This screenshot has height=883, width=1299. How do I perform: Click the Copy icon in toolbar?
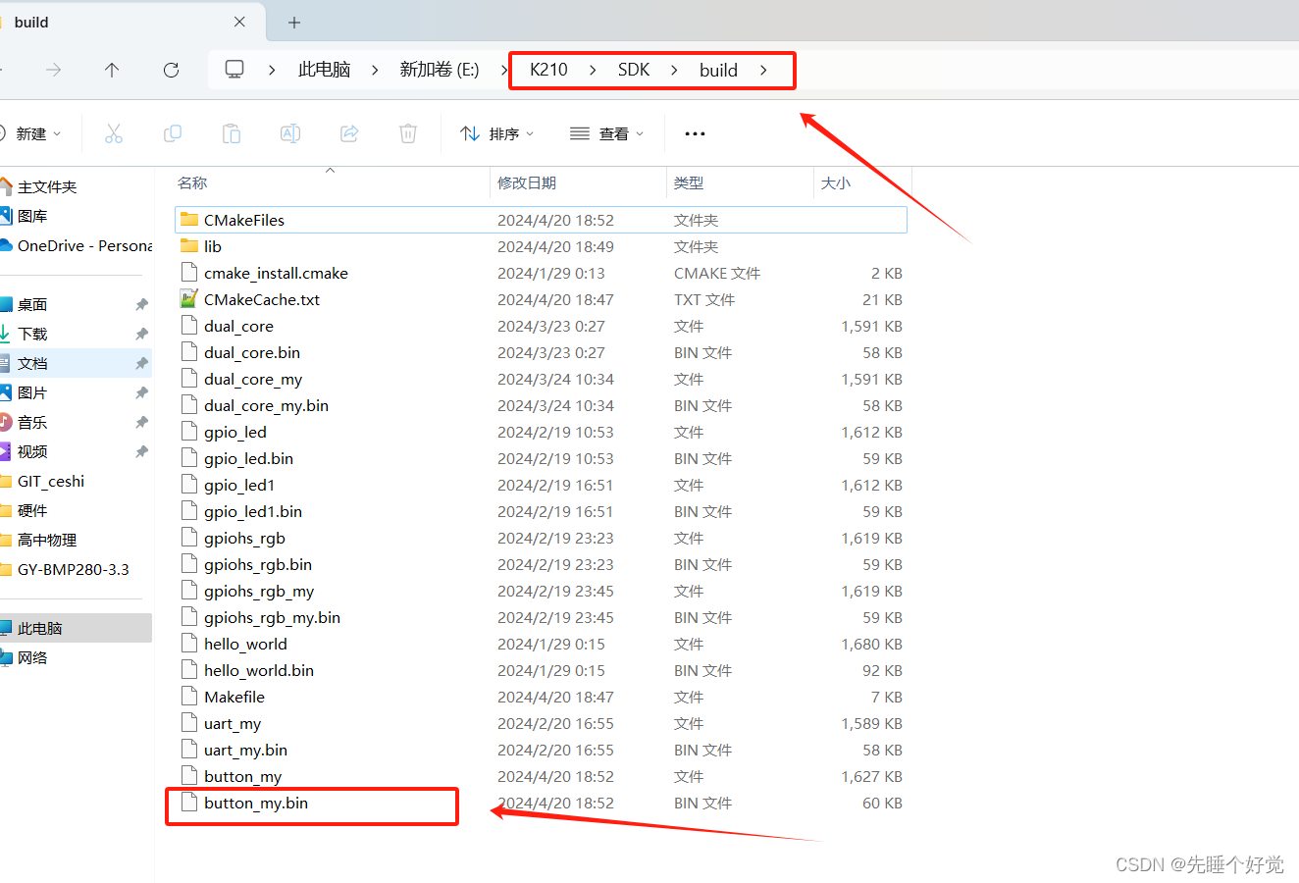point(173,133)
